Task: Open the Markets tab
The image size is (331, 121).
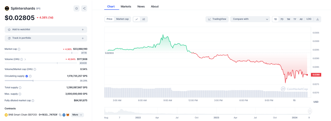Action: click(126, 6)
